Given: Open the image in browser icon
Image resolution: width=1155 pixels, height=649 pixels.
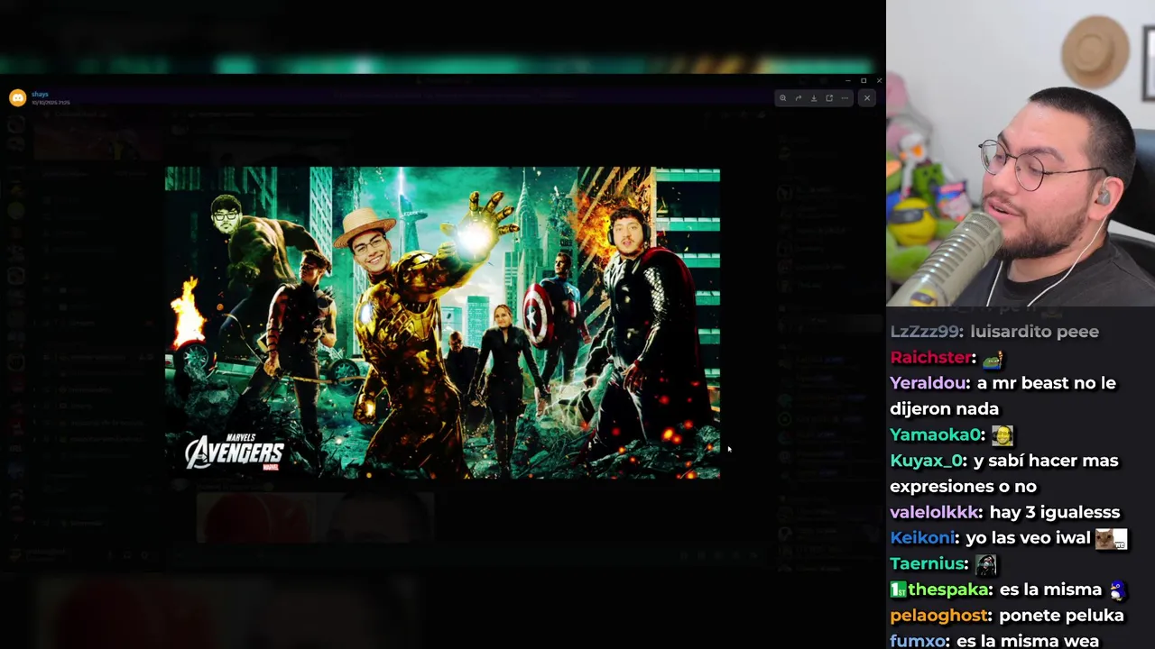Looking at the screenshot, I should (829, 98).
